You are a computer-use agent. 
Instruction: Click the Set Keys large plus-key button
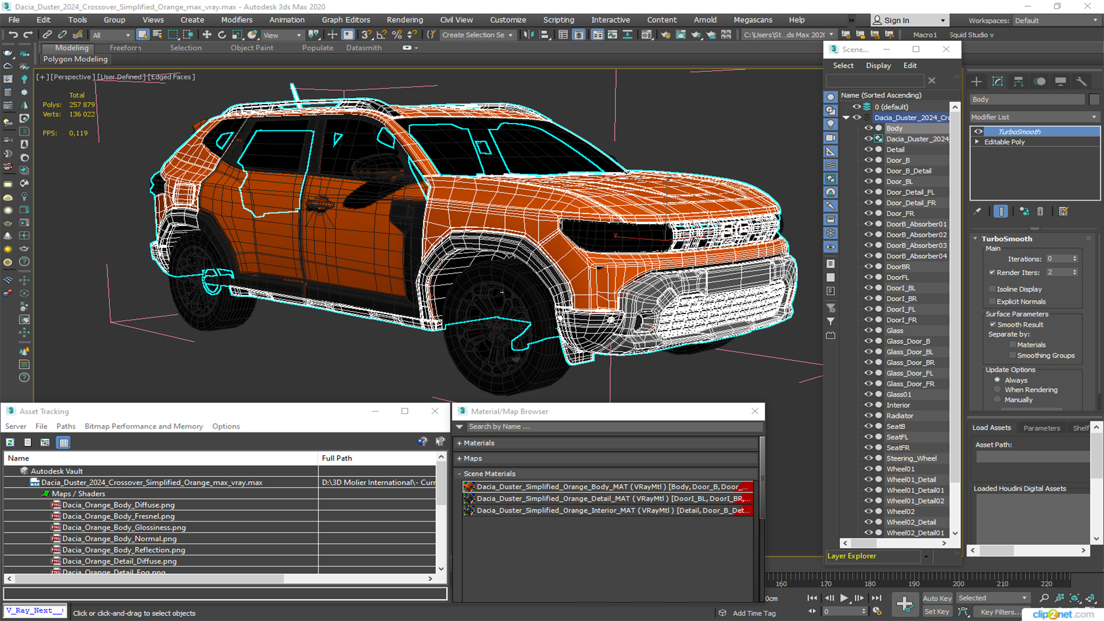pos(904,604)
